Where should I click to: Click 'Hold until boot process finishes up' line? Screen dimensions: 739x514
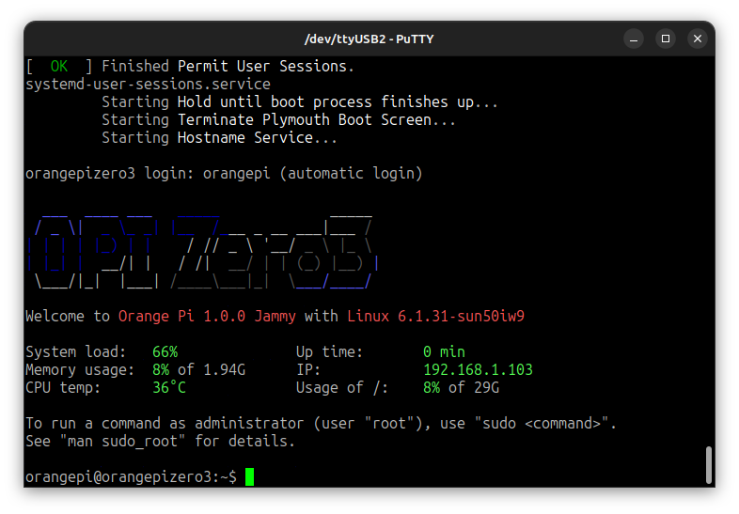point(300,102)
